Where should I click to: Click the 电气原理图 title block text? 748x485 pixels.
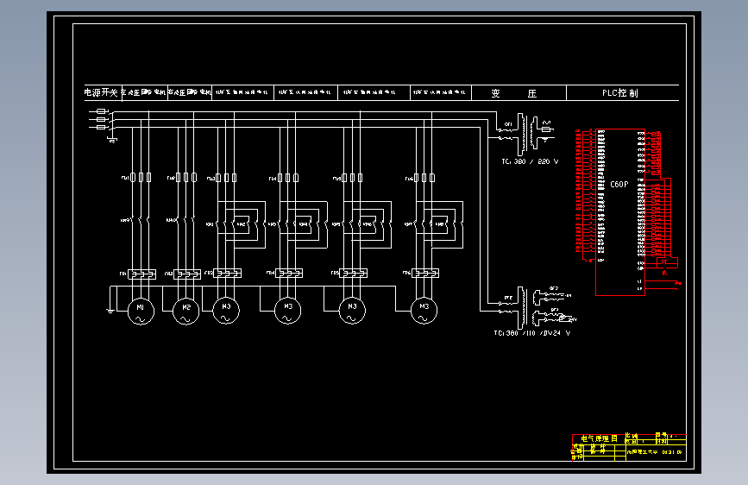[x=599, y=438]
